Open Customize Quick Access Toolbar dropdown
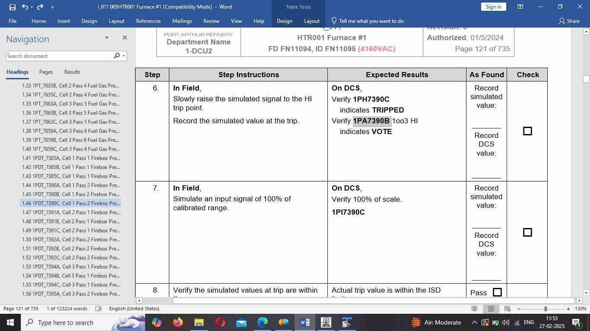This screenshot has height=331, width=590. coord(52,7)
